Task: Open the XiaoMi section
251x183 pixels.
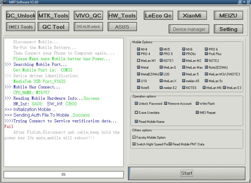Action: pyautogui.click(x=192, y=15)
